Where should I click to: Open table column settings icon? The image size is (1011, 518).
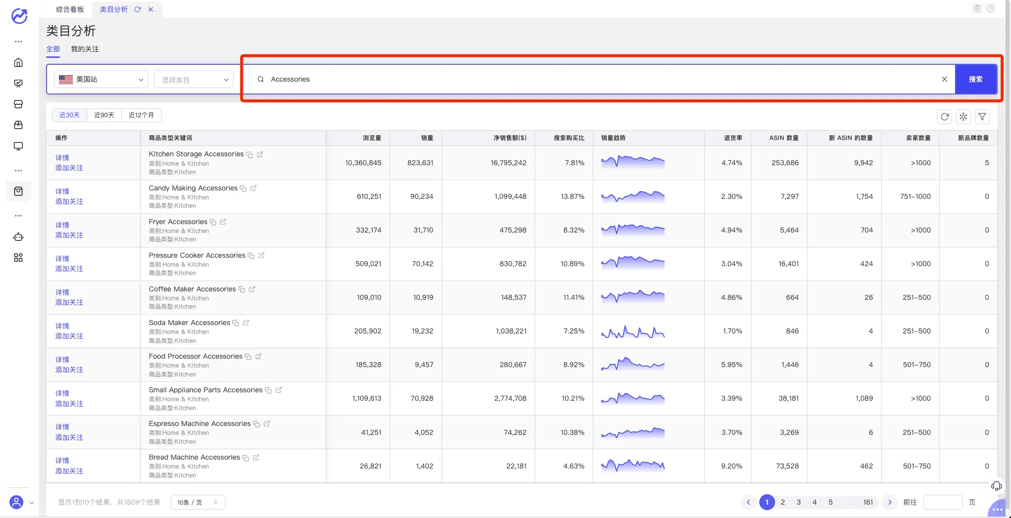point(963,117)
